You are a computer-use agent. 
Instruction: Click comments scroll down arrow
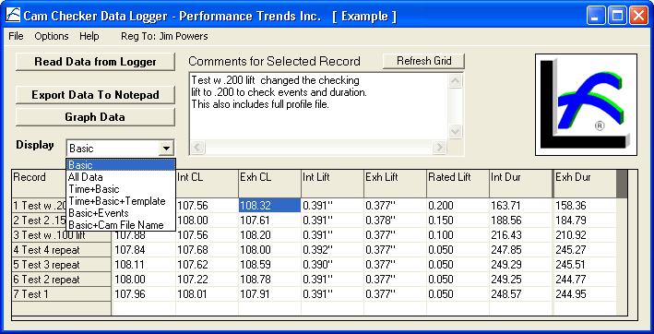455,131
